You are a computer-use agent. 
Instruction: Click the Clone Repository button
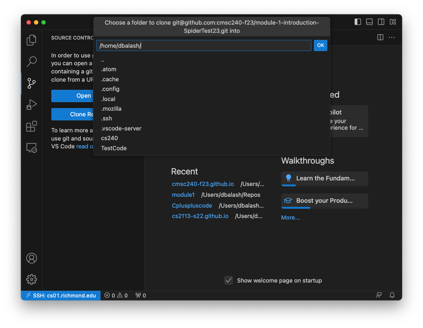[x=72, y=114]
